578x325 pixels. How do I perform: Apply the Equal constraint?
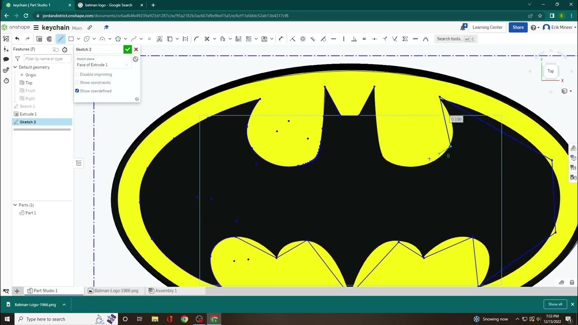pyautogui.click(x=364, y=39)
